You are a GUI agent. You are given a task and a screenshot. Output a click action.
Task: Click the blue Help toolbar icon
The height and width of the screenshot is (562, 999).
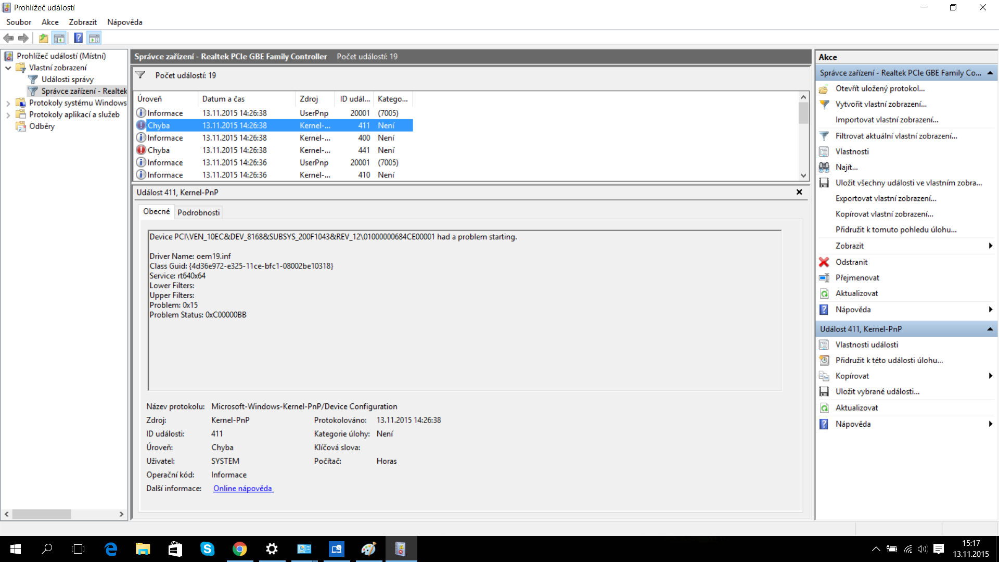click(78, 38)
